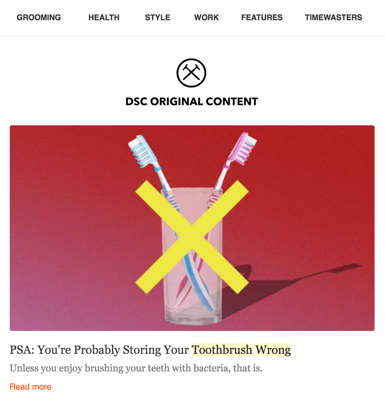This screenshot has width=385, height=406.
Task: Open the GROOMING section
Action: pyautogui.click(x=39, y=18)
